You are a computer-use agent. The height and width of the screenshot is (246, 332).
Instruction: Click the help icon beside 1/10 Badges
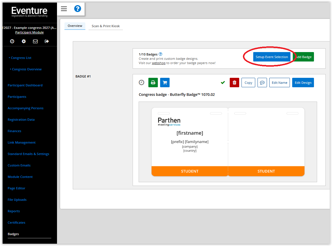pos(160,54)
